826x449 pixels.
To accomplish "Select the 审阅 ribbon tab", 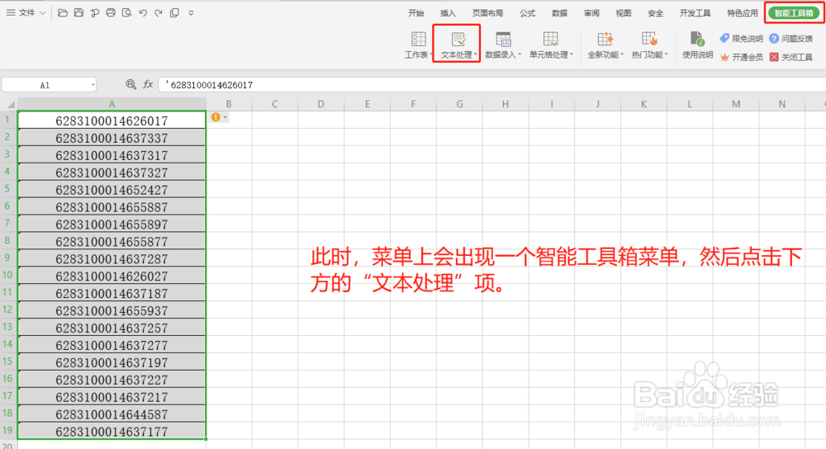I will (x=591, y=13).
